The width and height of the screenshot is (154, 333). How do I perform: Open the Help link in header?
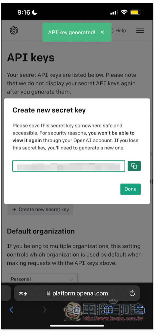[118, 31]
